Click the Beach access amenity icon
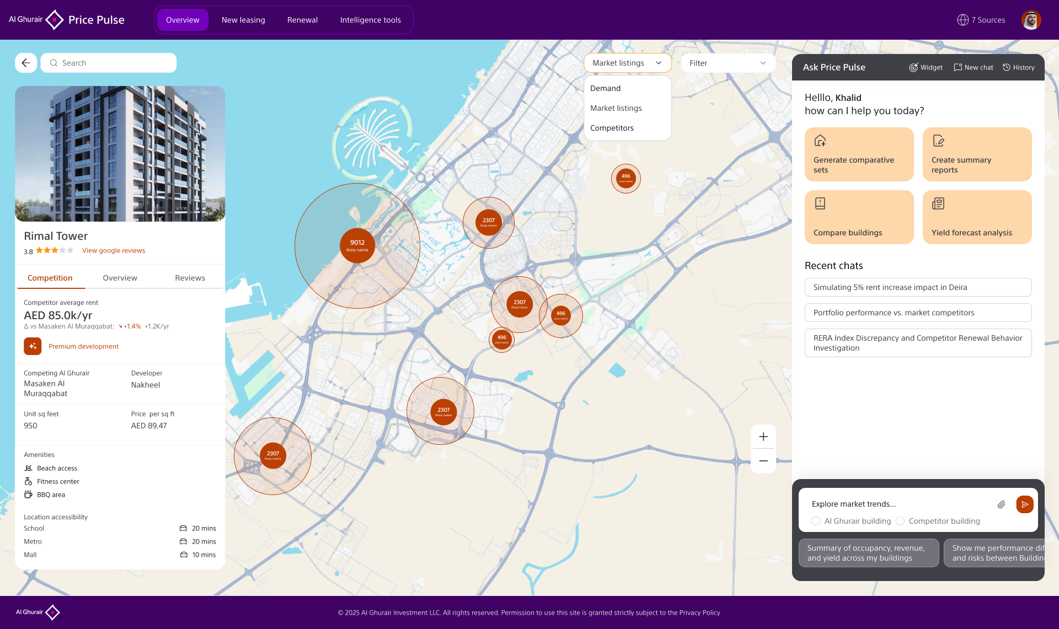Image resolution: width=1059 pixels, height=629 pixels. click(x=29, y=468)
